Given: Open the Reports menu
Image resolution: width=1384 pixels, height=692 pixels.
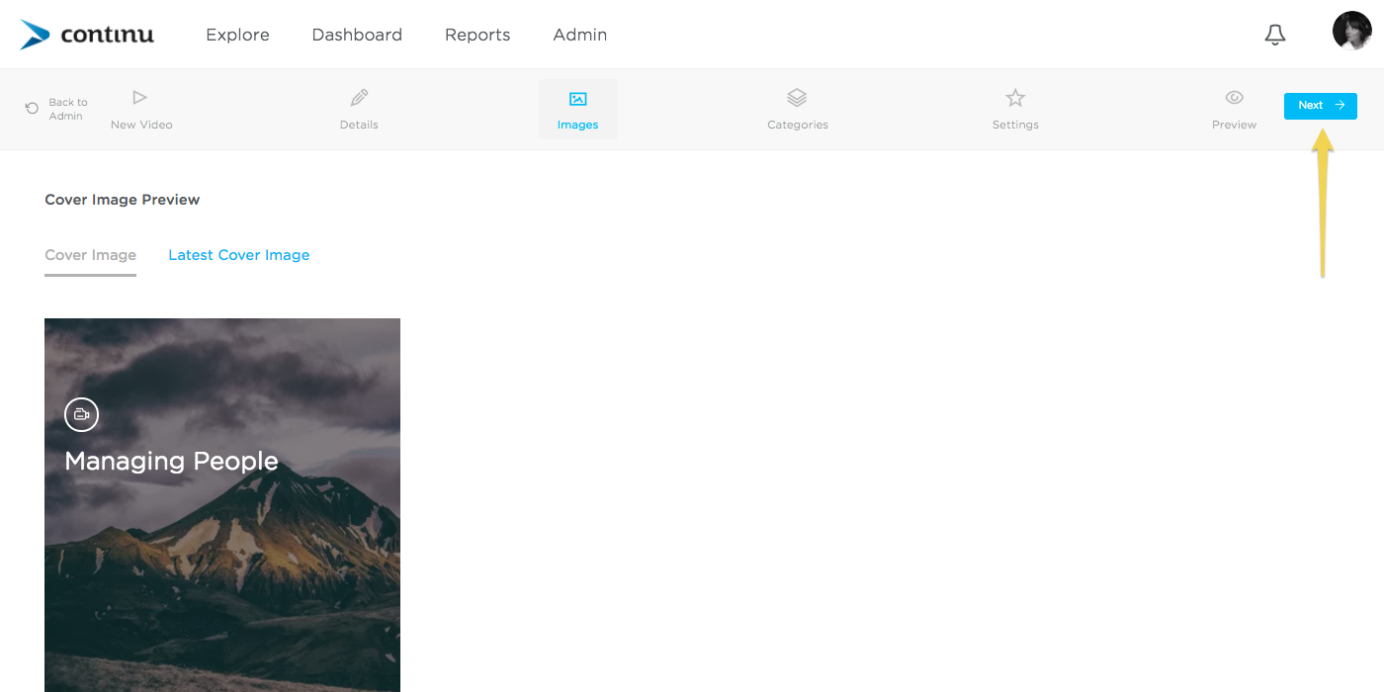Looking at the screenshot, I should (x=477, y=35).
